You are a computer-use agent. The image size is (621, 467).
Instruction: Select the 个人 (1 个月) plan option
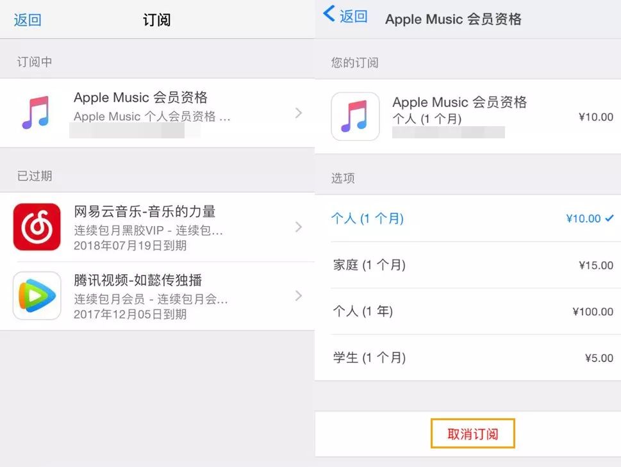[x=468, y=218]
